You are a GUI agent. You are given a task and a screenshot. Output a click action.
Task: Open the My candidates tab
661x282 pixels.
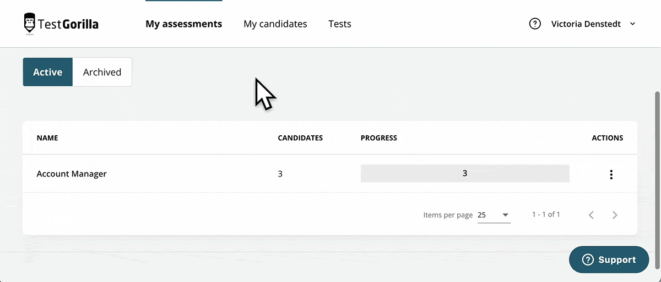pos(275,24)
